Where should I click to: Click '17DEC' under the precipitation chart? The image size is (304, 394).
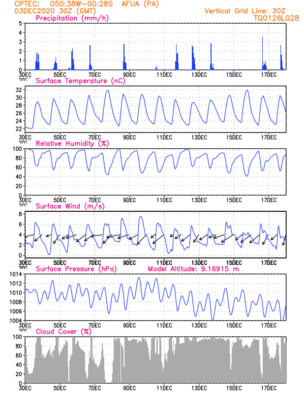pos(269,75)
